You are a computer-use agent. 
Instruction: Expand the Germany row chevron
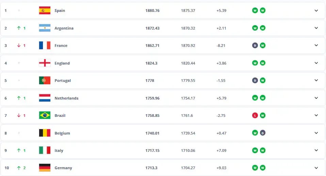tap(316, 168)
